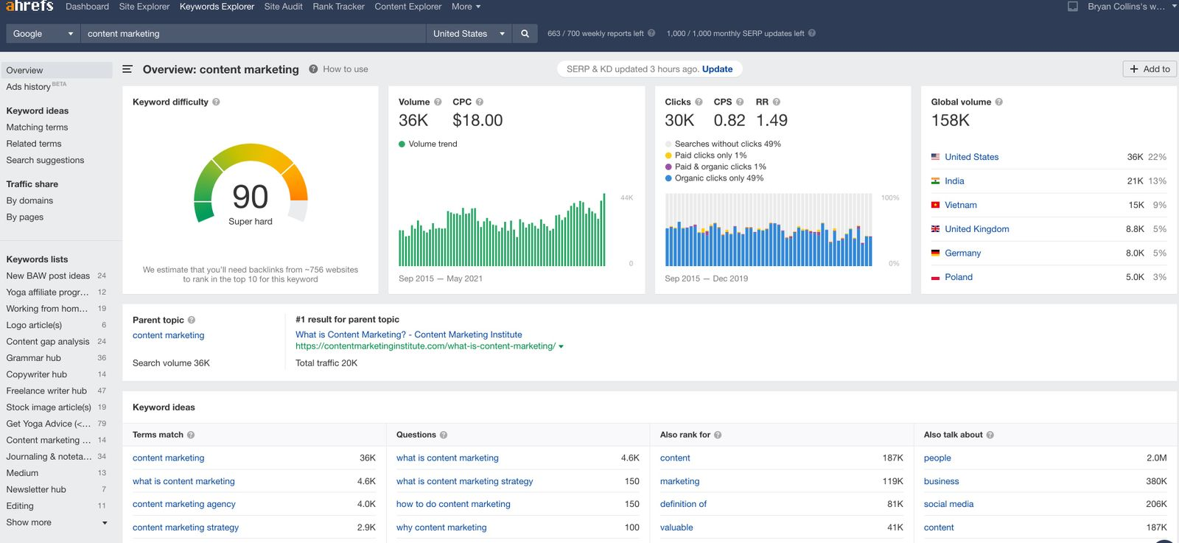
Task: Go to Rank Tracker in top menu
Action: point(338,7)
